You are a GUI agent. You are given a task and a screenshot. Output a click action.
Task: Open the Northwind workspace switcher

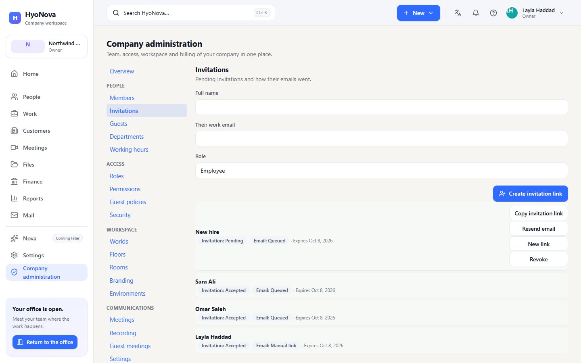point(46,46)
